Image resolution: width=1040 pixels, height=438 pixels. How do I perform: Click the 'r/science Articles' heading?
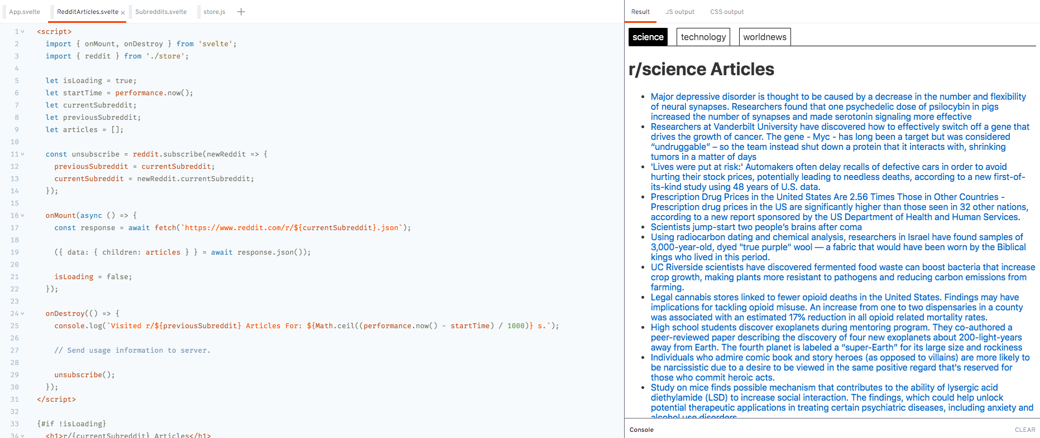(x=701, y=69)
